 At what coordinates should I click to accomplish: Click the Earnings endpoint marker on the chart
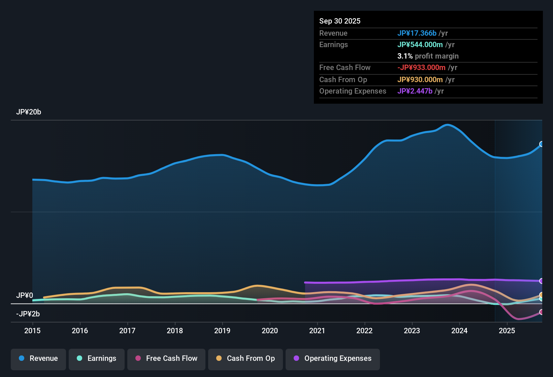pyautogui.click(x=541, y=299)
